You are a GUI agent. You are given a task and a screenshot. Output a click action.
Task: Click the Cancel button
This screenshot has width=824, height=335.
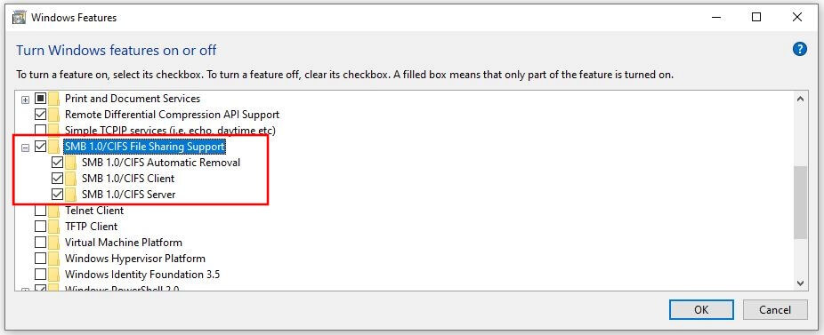tap(774, 310)
